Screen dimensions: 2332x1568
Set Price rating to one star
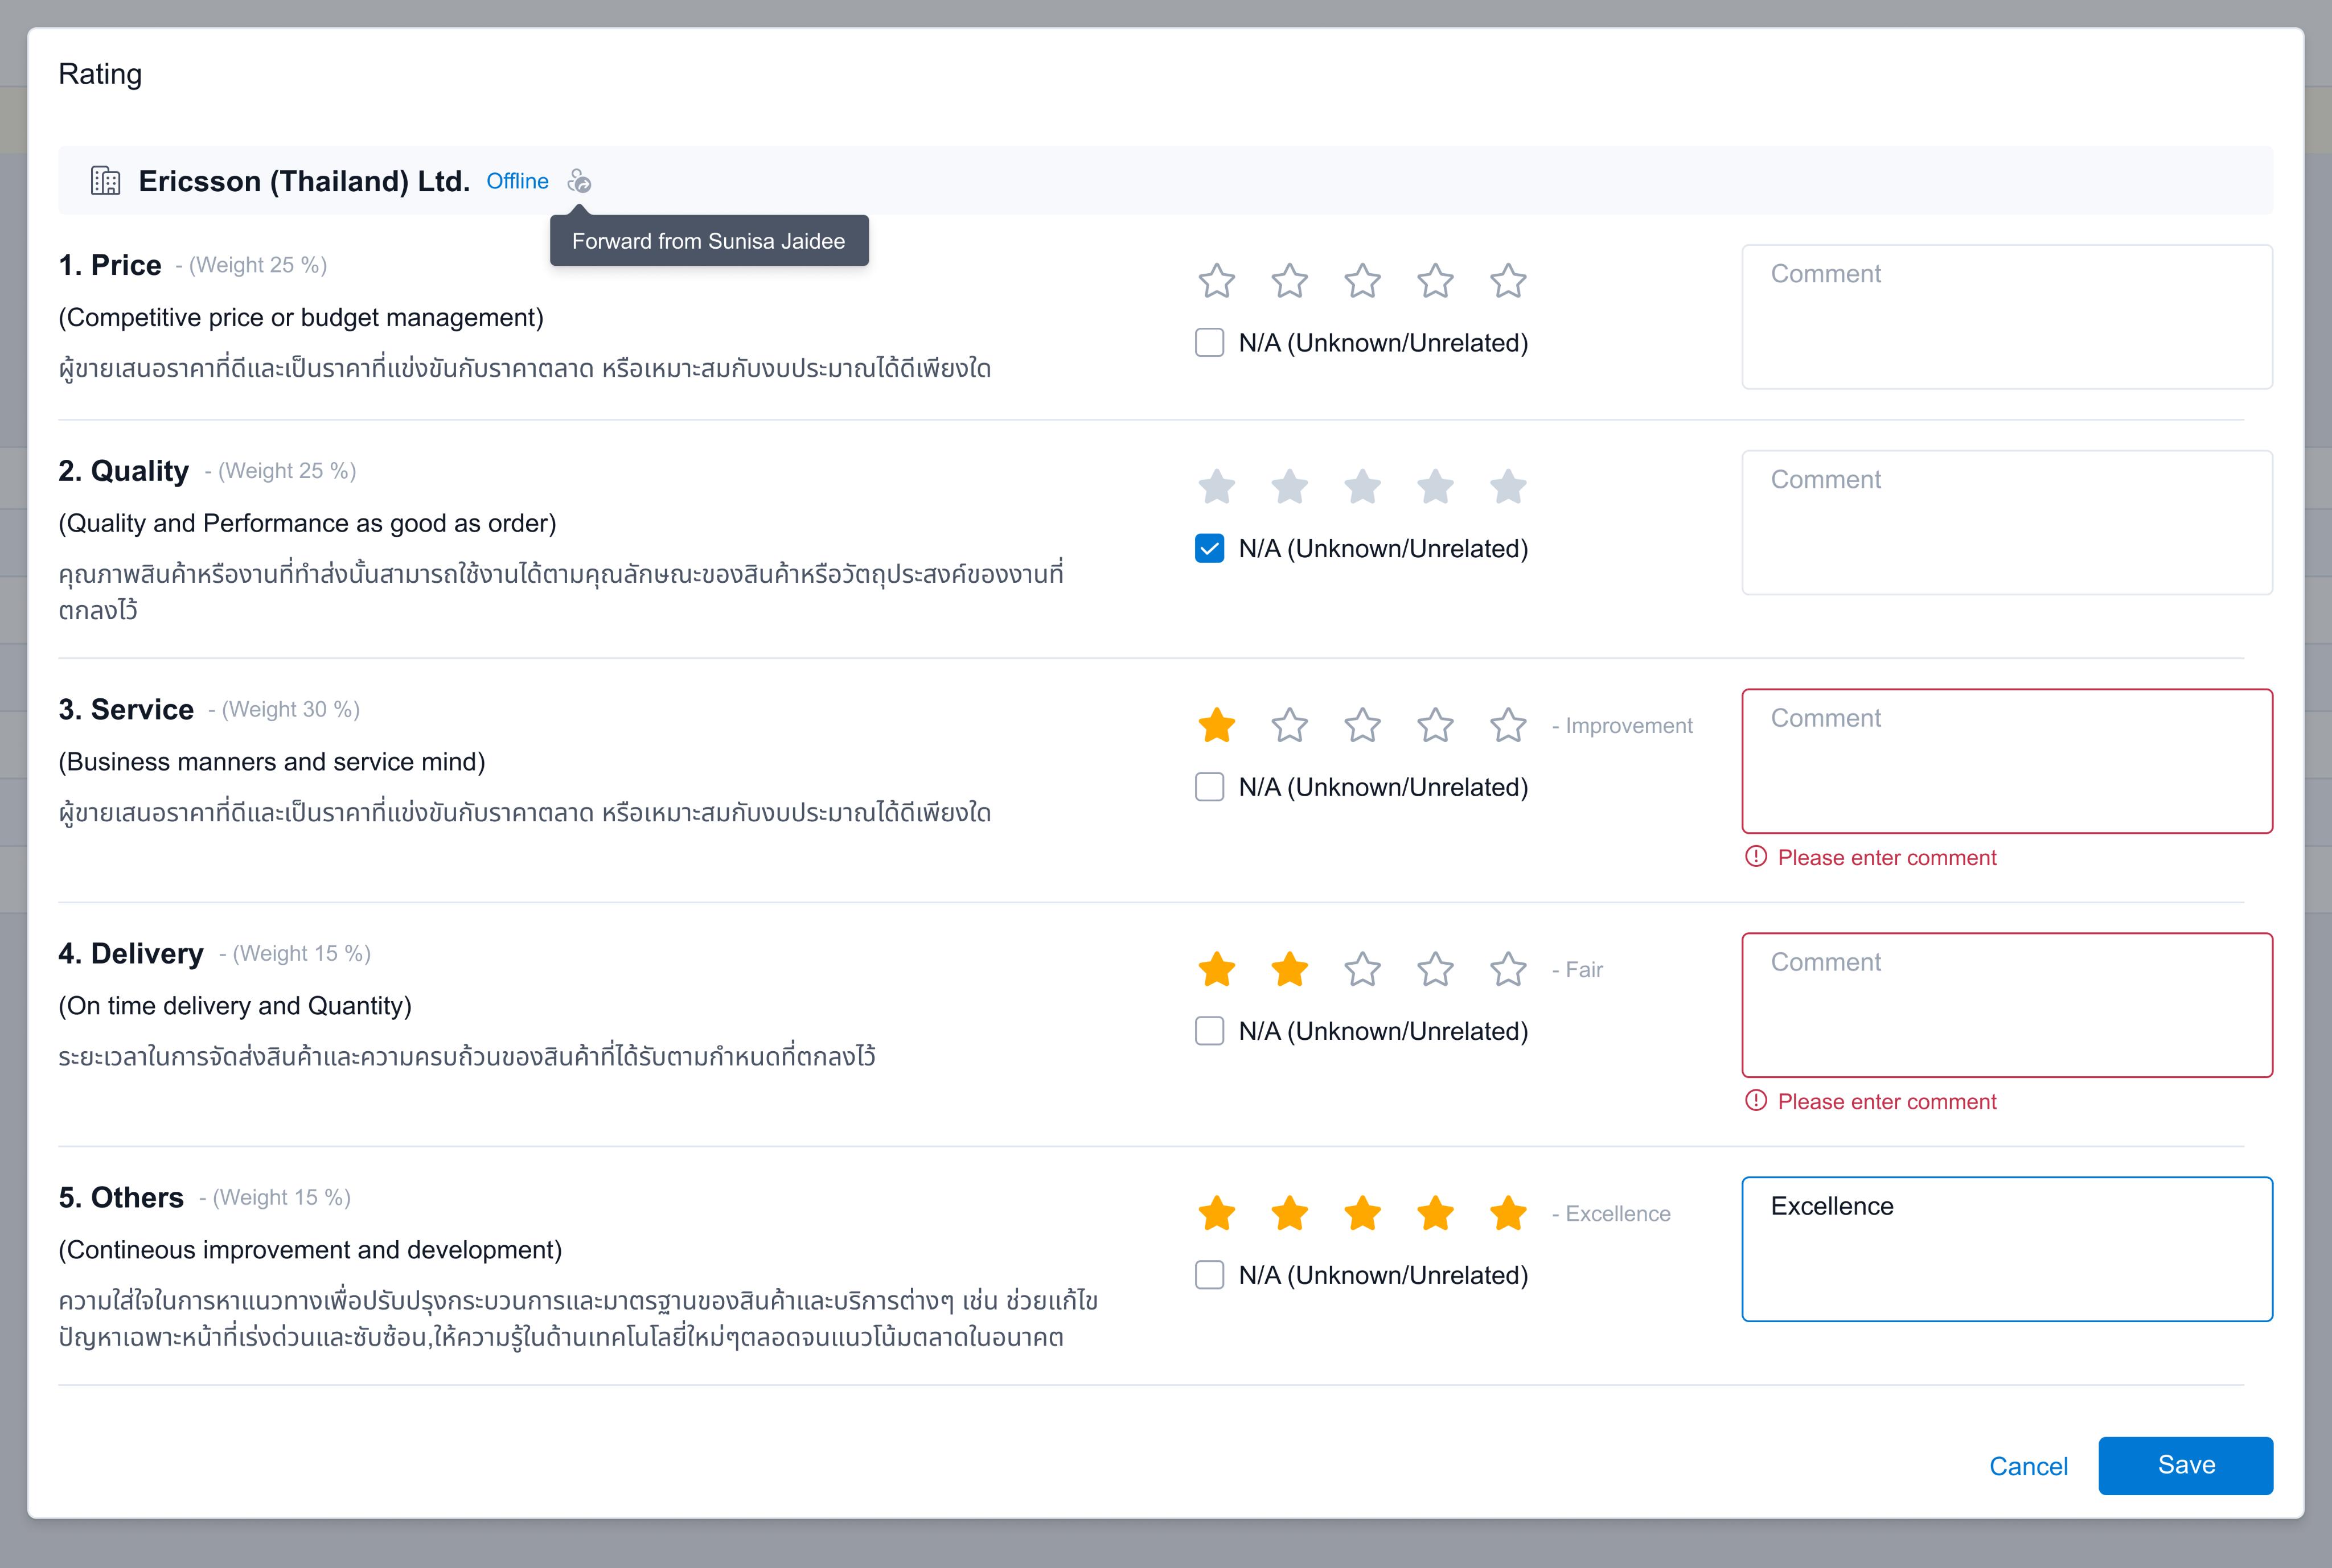(1217, 281)
